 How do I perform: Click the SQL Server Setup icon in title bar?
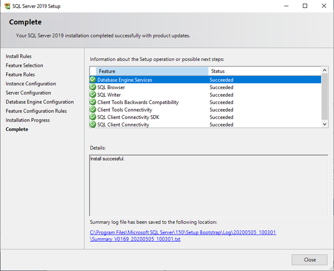click(7, 6)
